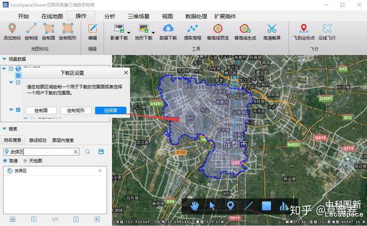This screenshot has height=226, width=367.
Task: Open the 等高线预览 contour preview tool
Action: point(218,32)
